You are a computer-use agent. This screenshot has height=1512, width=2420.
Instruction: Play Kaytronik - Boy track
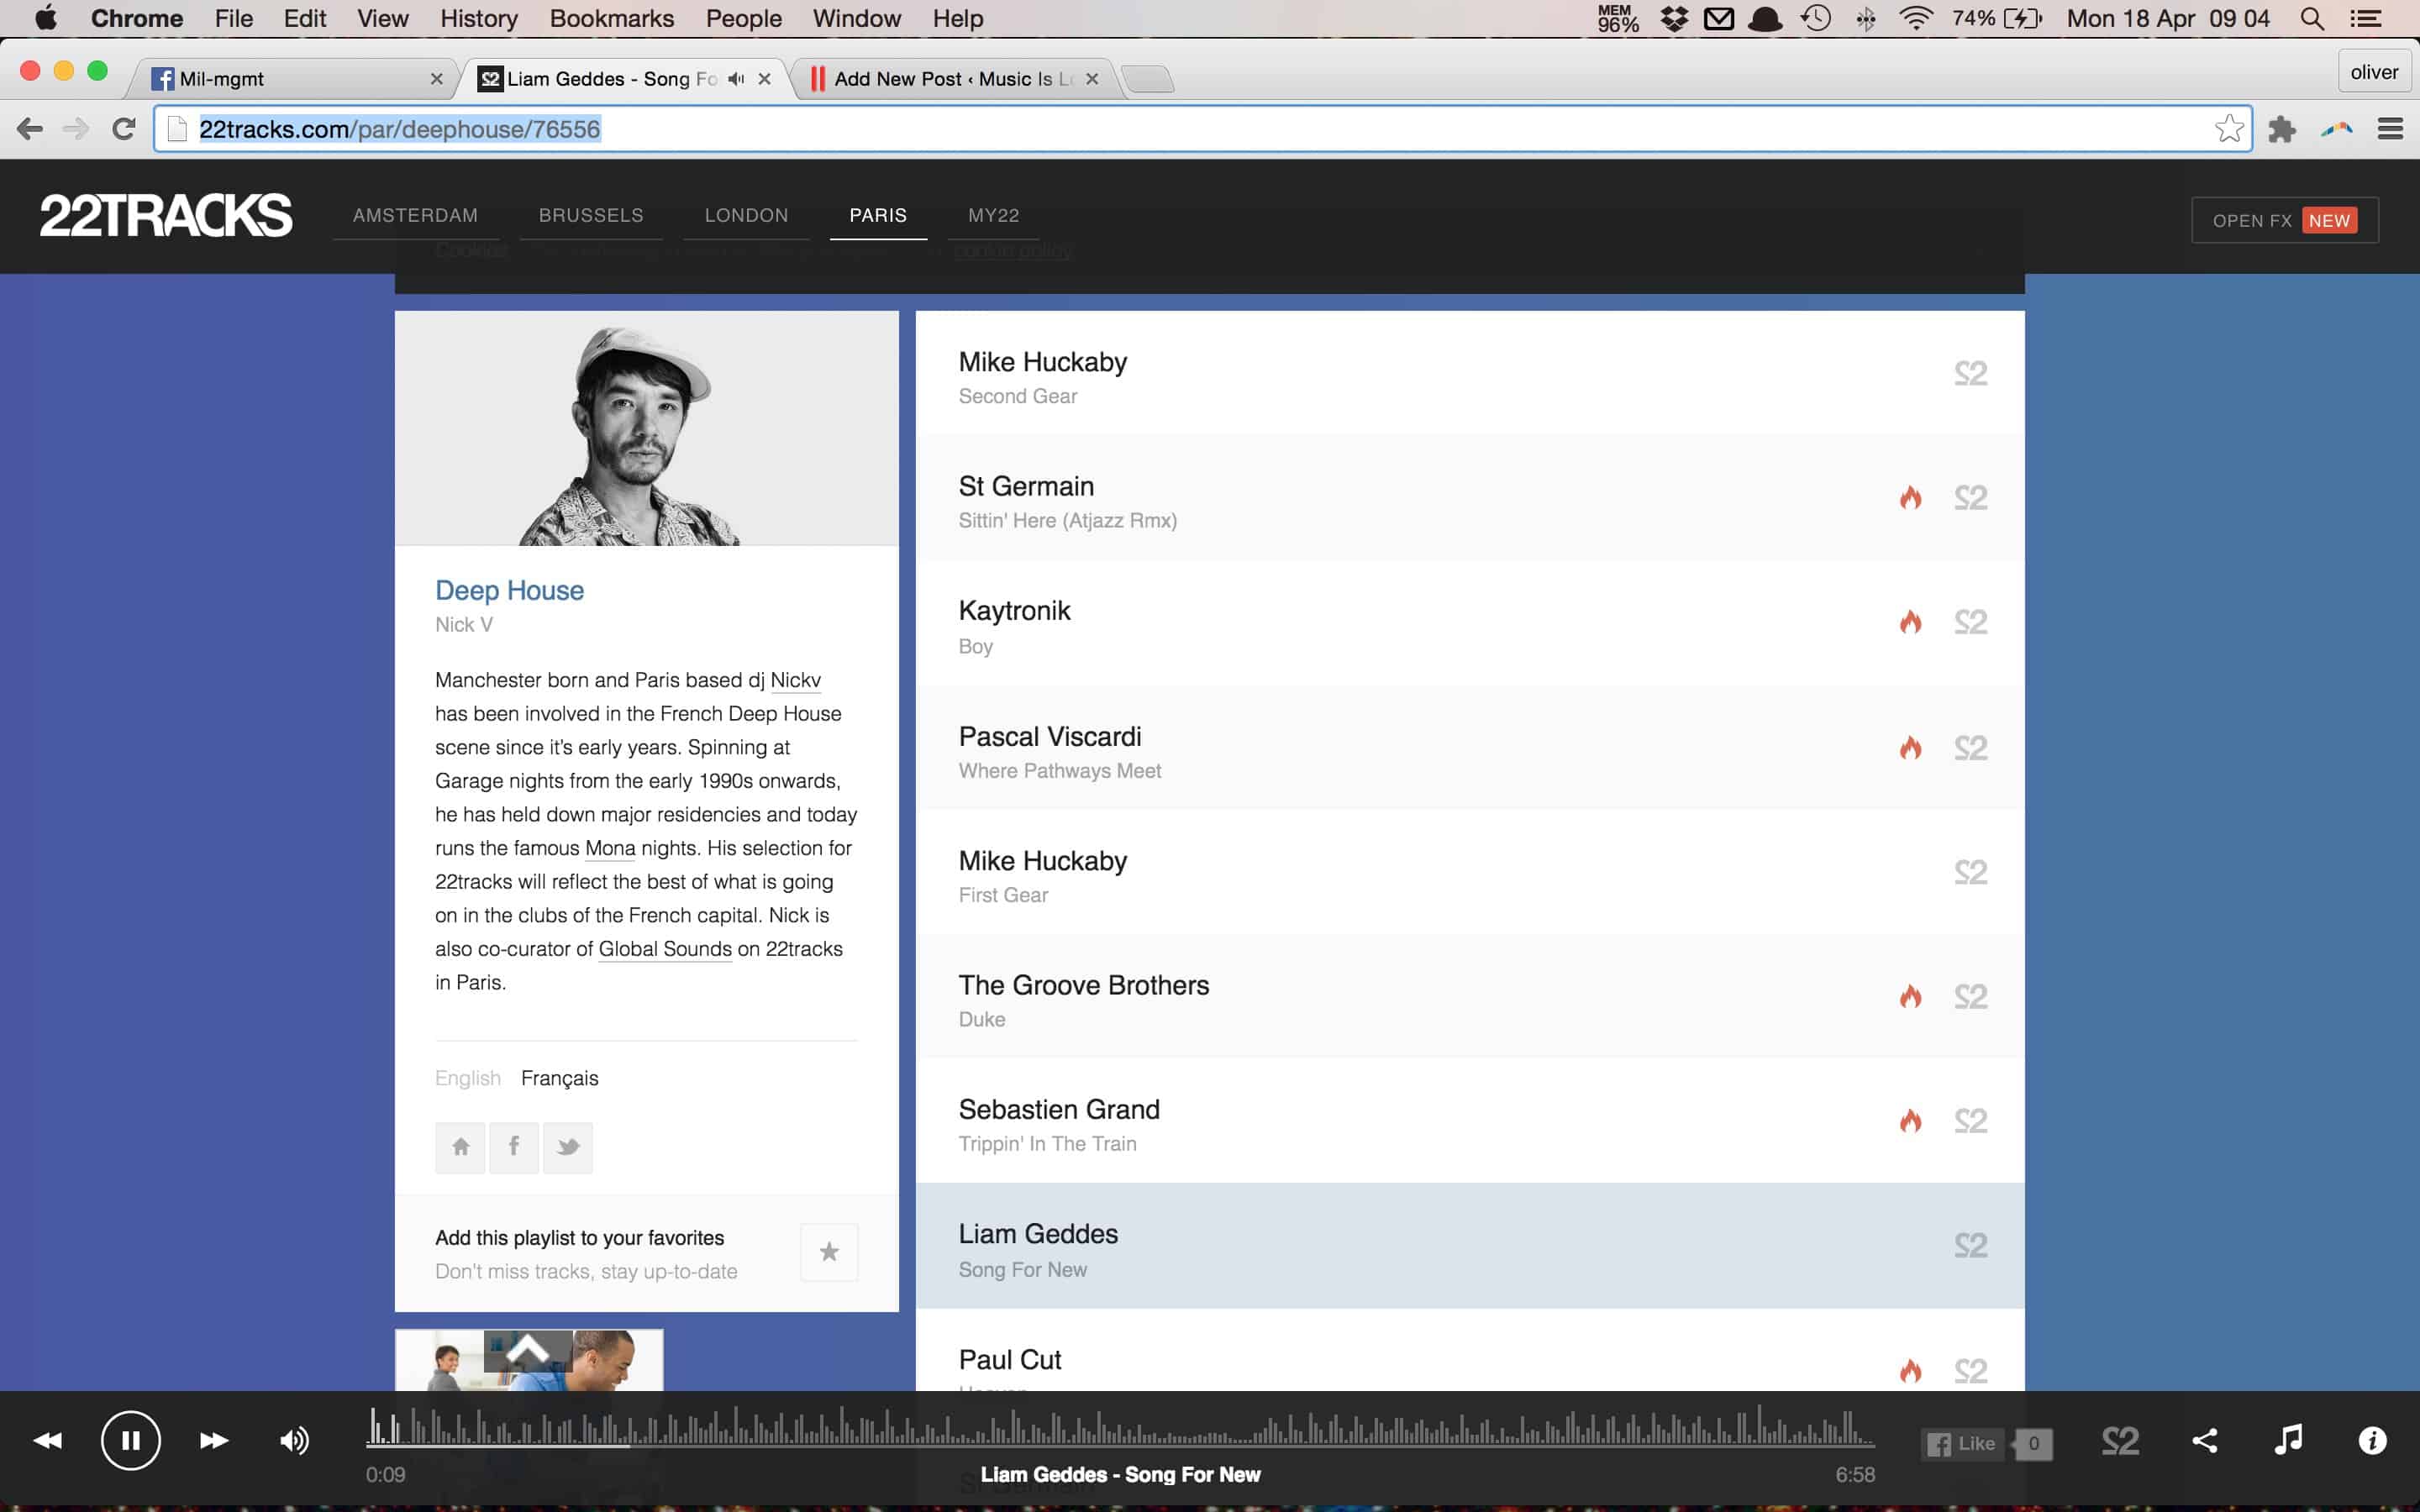(1470, 623)
